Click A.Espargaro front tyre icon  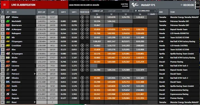pos(82,53)
